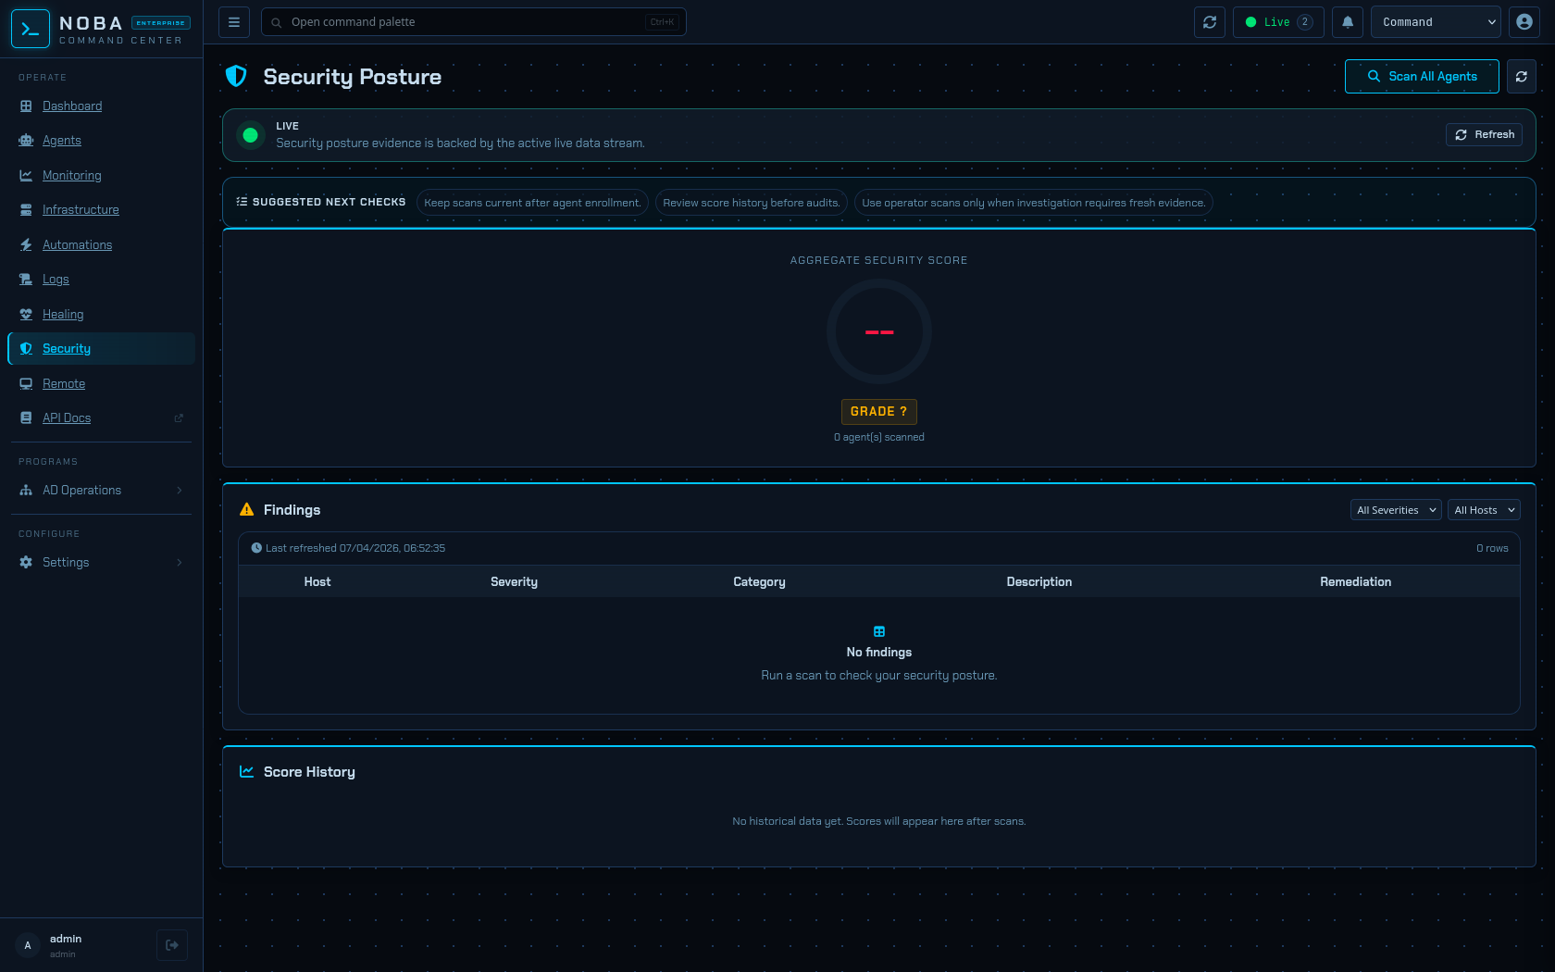Toggle the Live status indicator
This screenshot has width=1555, height=972.
click(1278, 22)
